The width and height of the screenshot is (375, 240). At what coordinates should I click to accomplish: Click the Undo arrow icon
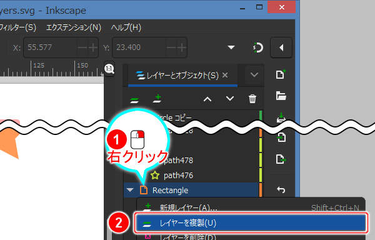[x=281, y=190]
